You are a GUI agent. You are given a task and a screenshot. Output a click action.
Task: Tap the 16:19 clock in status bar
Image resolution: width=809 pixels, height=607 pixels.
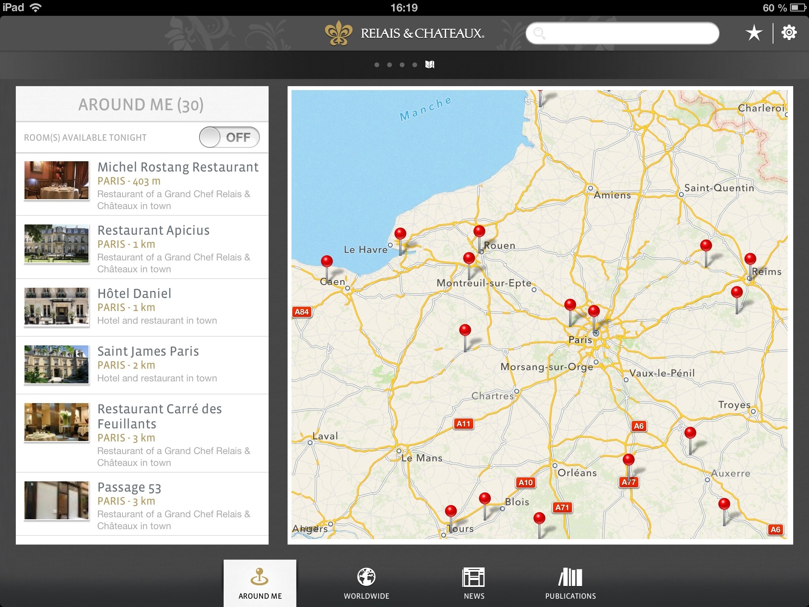coord(404,8)
